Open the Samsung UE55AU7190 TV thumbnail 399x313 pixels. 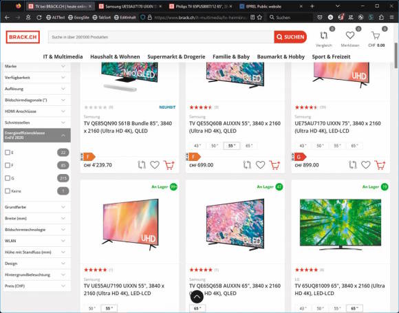tap(130, 225)
